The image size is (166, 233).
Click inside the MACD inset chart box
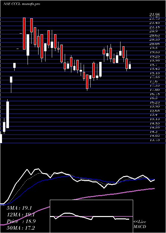(x=91, y=216)
